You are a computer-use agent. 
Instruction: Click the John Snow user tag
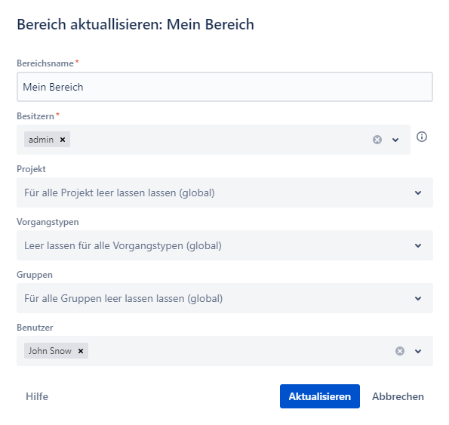coord(50,351)
